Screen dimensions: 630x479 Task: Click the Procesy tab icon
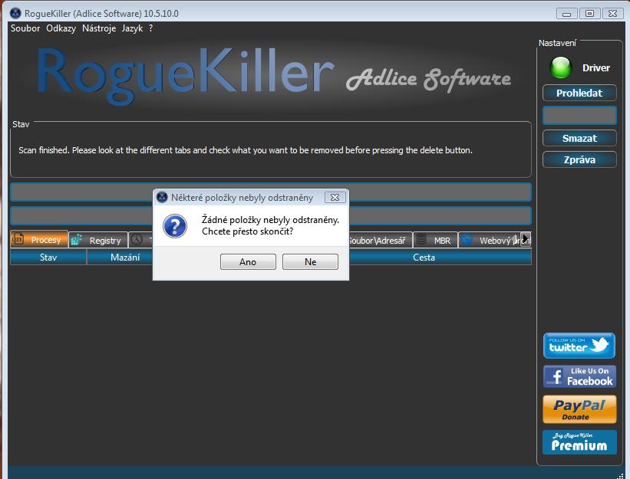18,239
